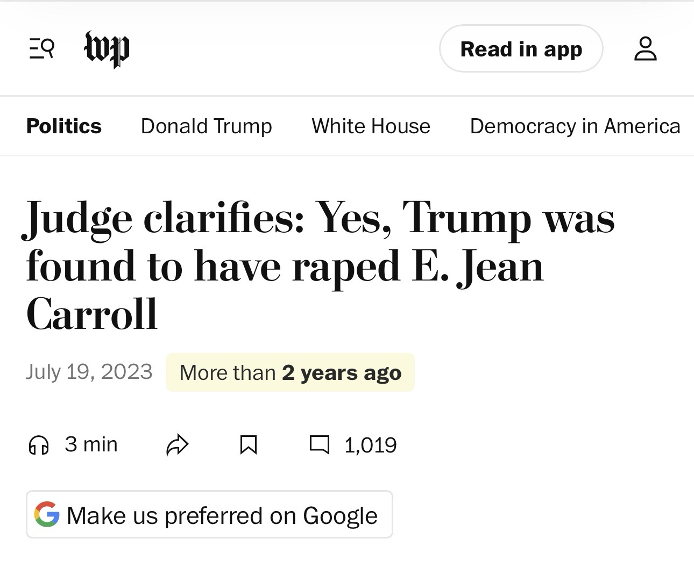Click the Google G logo
Viewport: 694px width, 575px height.
pos(47,514)
